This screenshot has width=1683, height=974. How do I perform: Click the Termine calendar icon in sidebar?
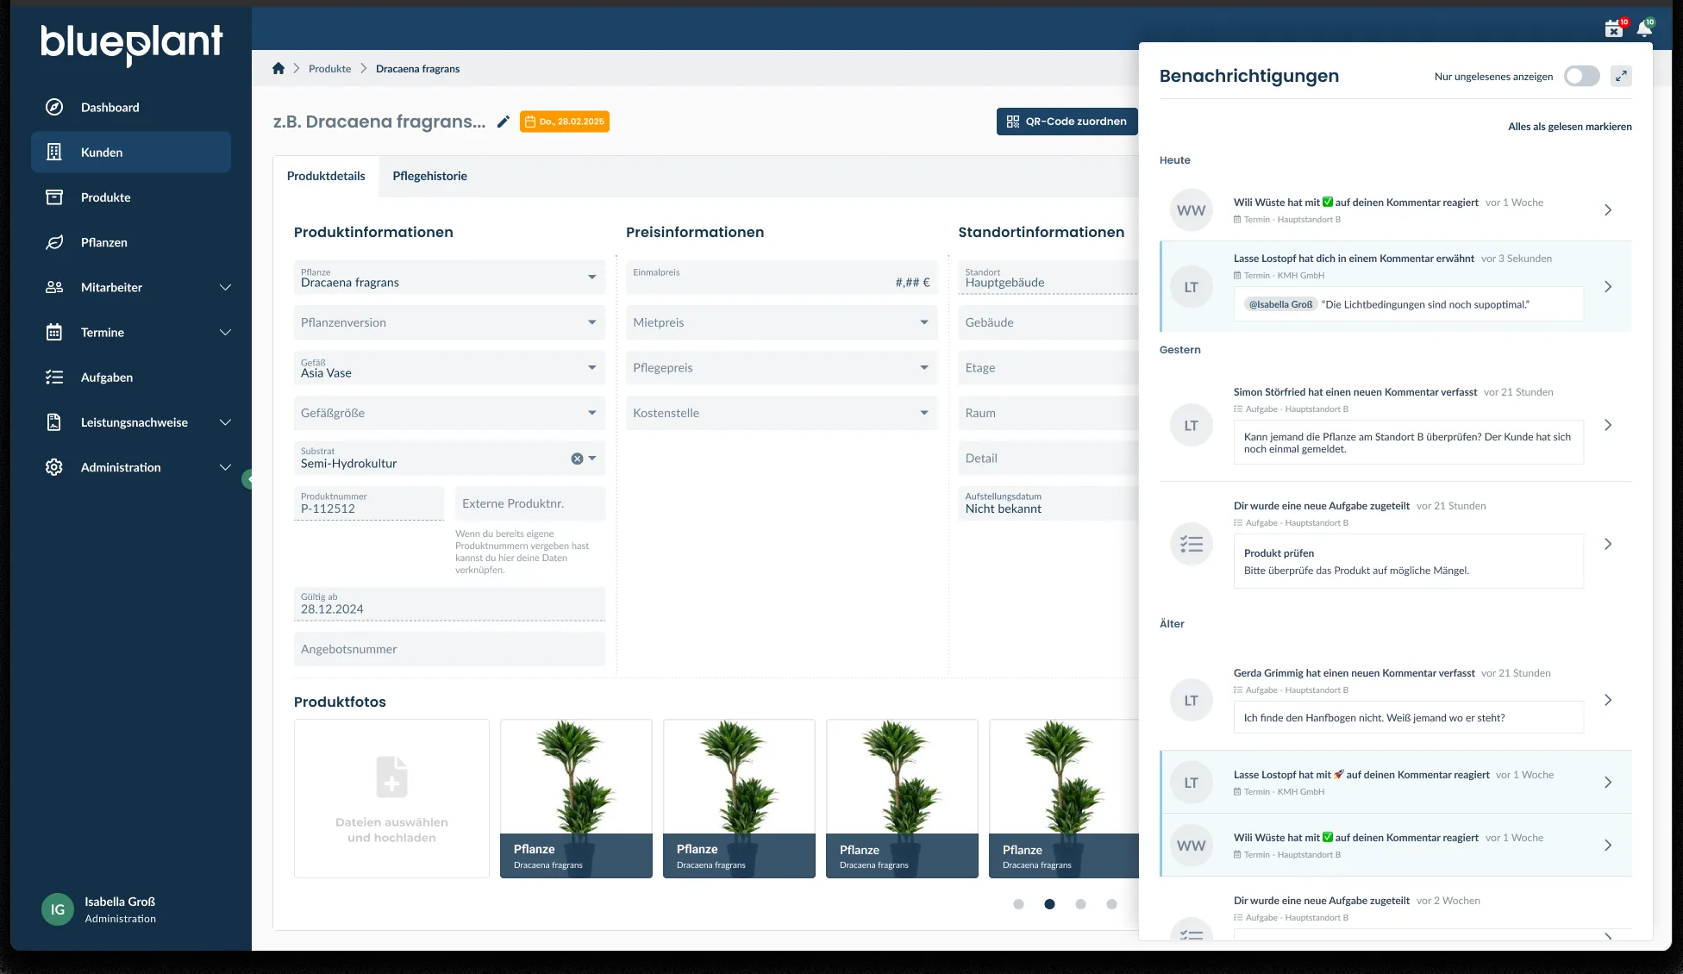(x=54, y=332)
